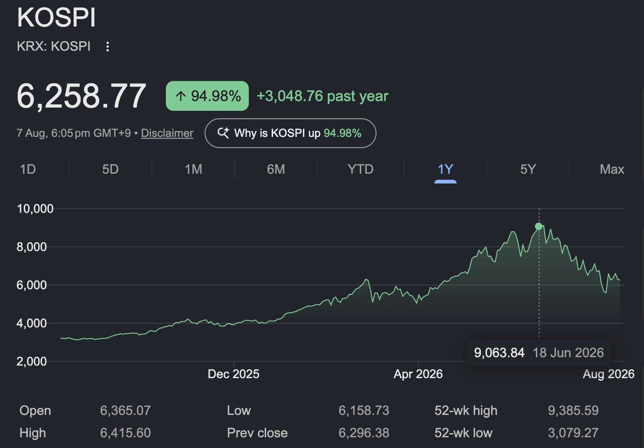Click the Open label
Screen dimensions: 644x448
point(35,411)
